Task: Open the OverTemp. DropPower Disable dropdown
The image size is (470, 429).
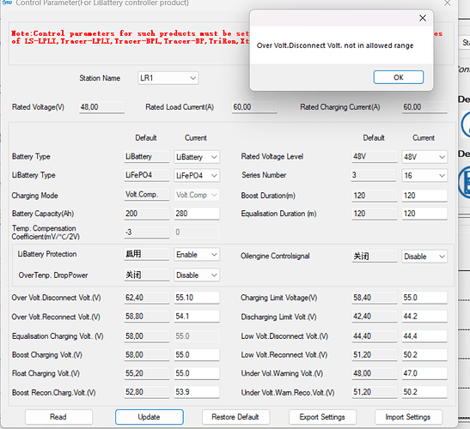Action: [x=197, y=275]
